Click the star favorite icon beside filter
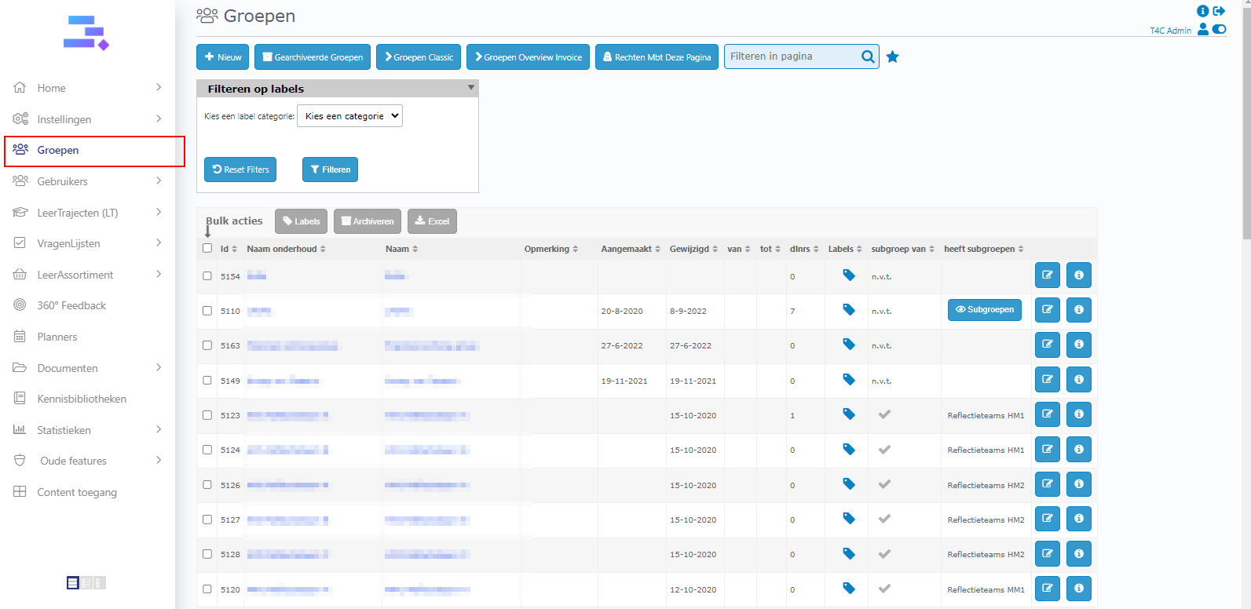The height and width of the screenshot is (609, 1251). click(x=892, y=57)
